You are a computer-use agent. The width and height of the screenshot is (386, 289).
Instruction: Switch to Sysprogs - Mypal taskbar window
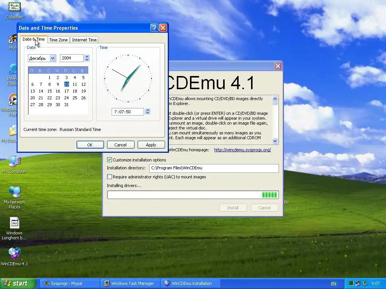70,283
